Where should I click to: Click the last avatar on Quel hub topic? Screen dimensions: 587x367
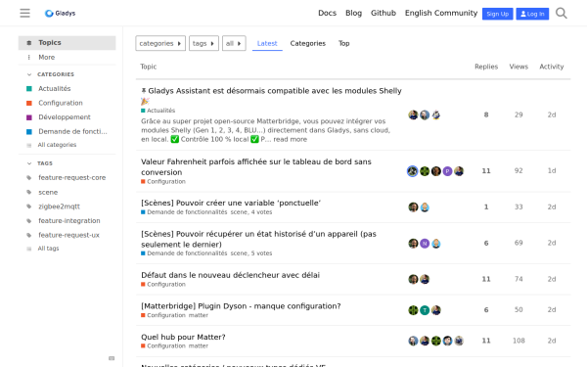pos(459,341)
